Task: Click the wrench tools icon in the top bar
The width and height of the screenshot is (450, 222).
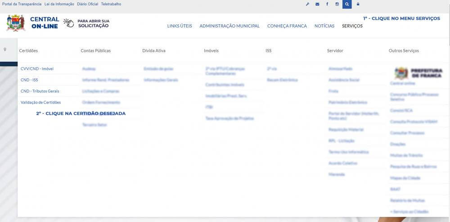Action: pyautogui.click(x=307, y=5)
